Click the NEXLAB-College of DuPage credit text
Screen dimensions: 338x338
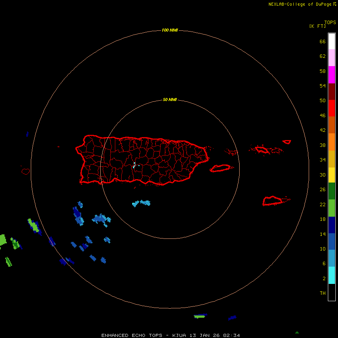[302, 4]
